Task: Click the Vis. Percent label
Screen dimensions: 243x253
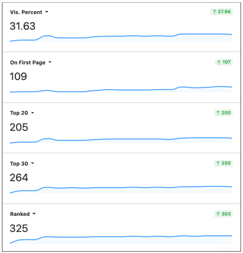Action: (26, 12)
